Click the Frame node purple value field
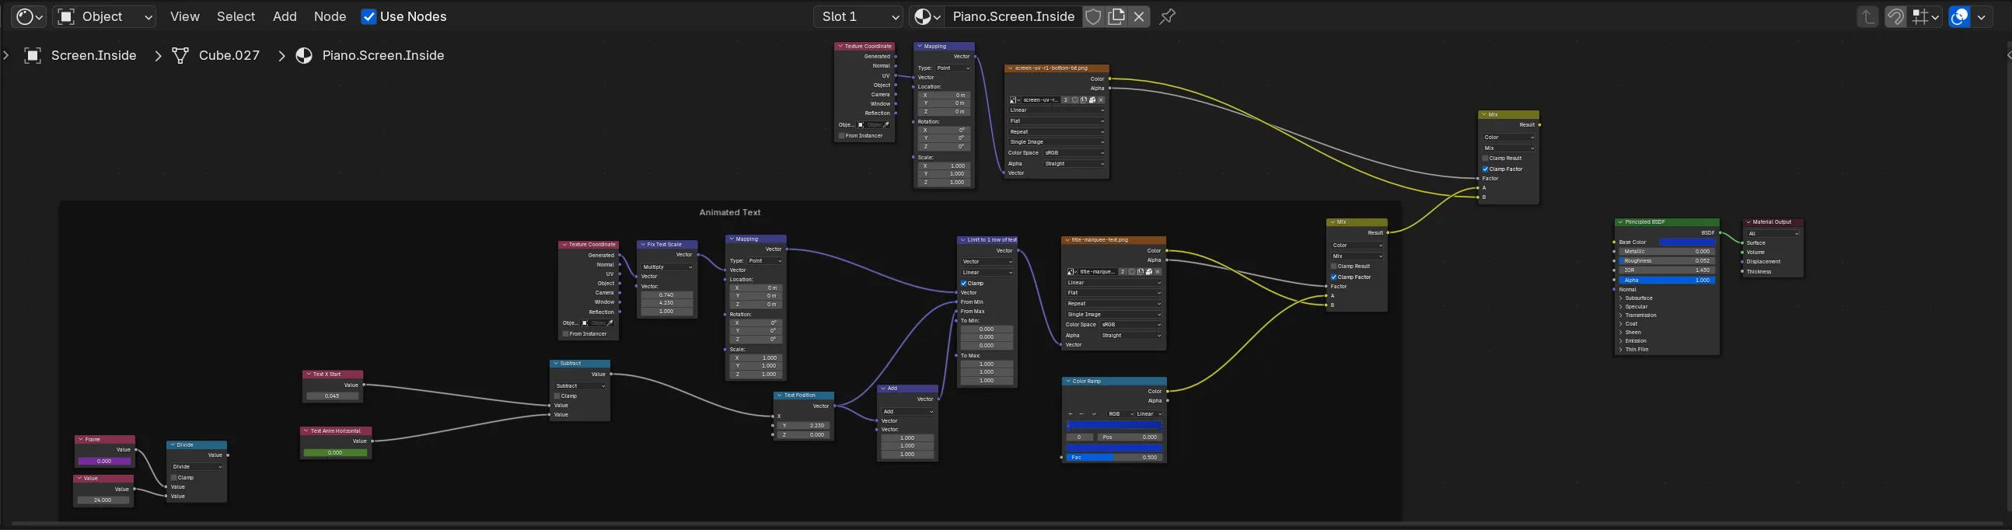Screen dimensions: 2012x530 click(104, 462)
